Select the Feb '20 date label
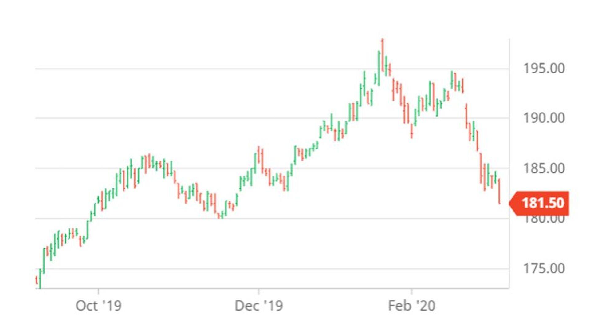 411,306
